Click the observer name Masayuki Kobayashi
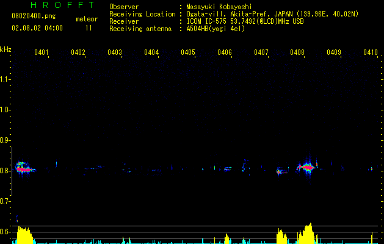The width and height of the screenshot is (384, 244). click(x=219, y=7)
